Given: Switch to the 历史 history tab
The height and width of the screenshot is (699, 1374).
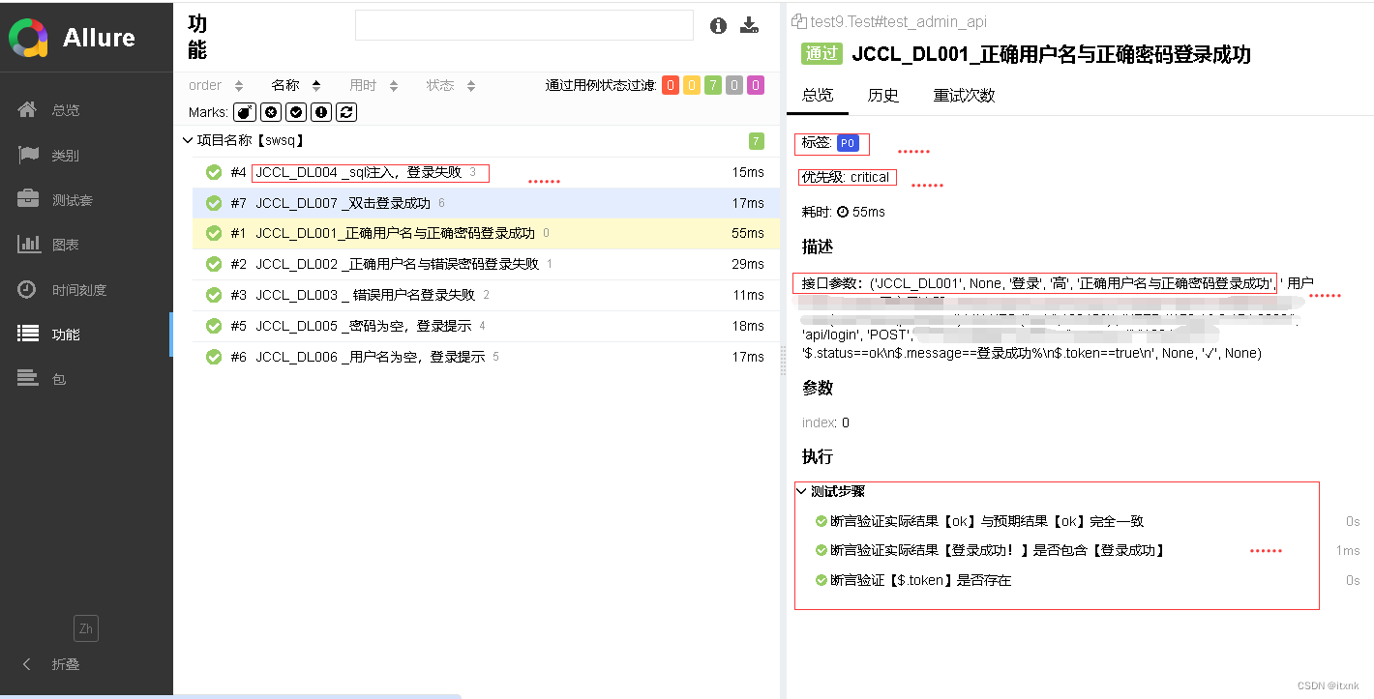Looking at the screenshot, I should pos(883,95).
